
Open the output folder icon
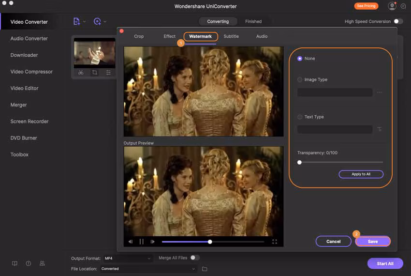tap(205, 269)
